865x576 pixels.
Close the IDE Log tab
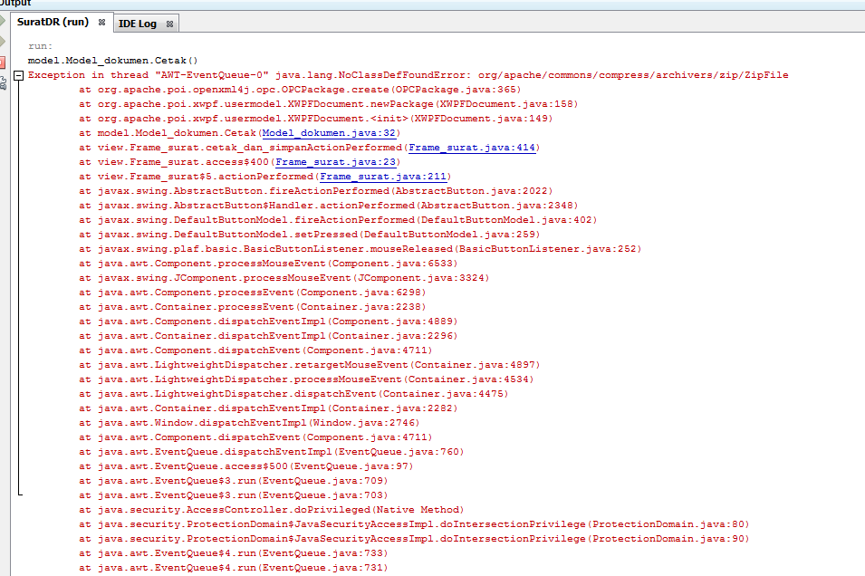click(169, 24)
